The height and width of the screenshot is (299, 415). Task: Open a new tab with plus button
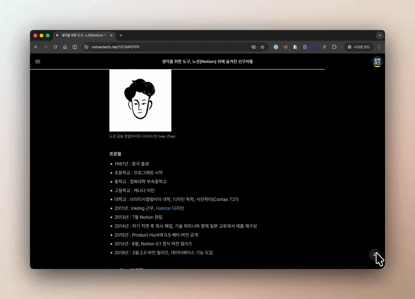point(121,35)
